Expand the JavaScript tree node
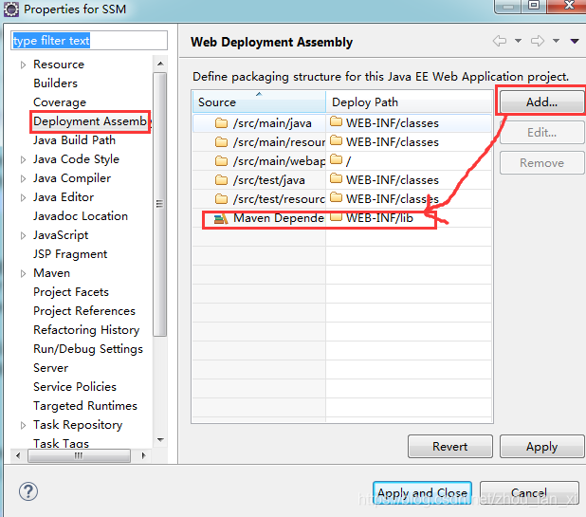The image size is (586, 517). click(x=23, y=235)
